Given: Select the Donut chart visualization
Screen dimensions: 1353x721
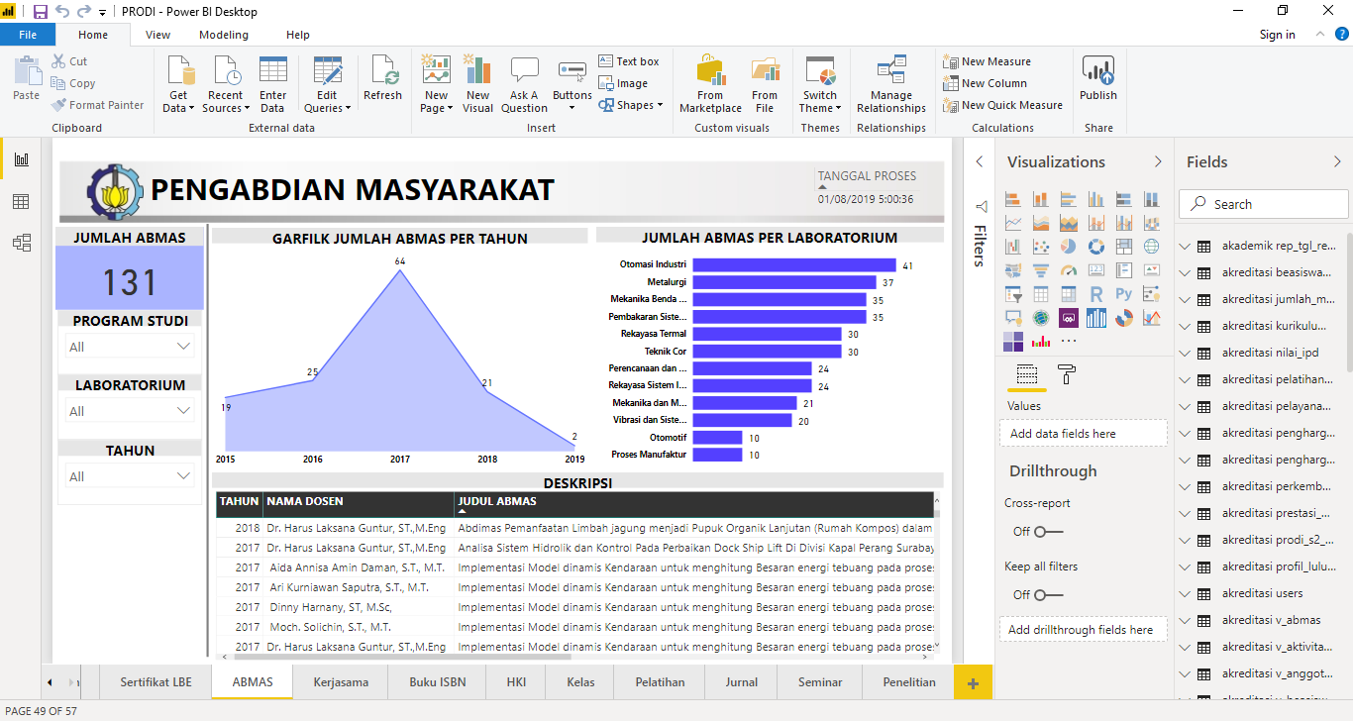Looking at the screenshot, I should [x=1096, y=247].
